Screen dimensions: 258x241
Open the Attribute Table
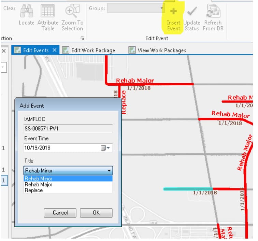(48, 12)
